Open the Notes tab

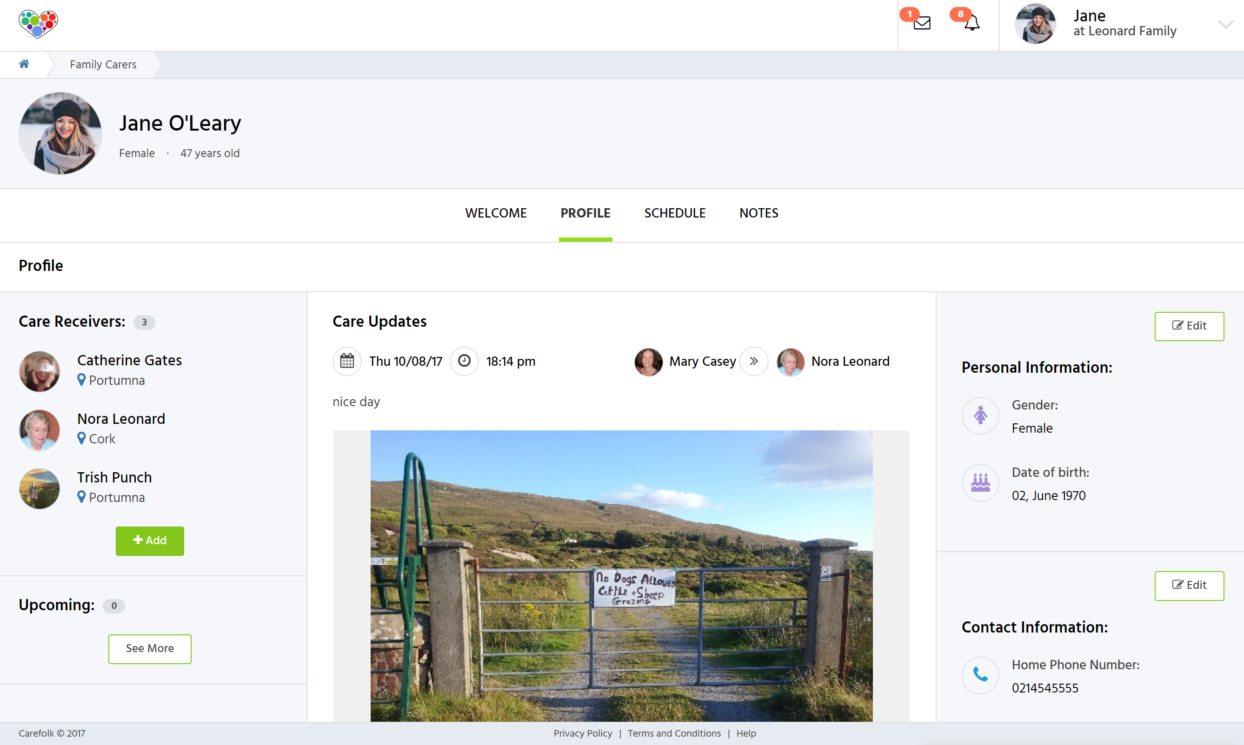[x=758, y=213]
